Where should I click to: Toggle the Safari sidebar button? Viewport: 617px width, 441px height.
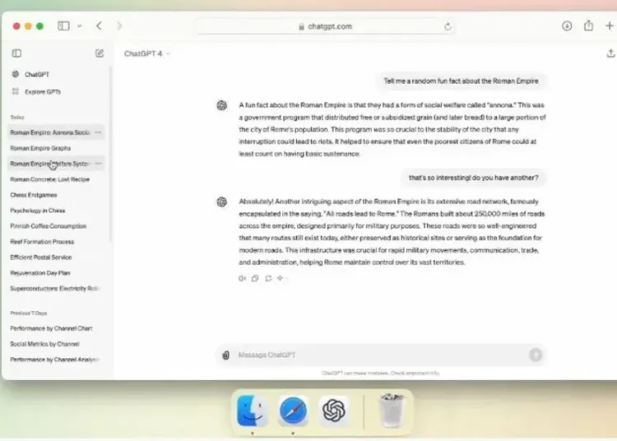click(63, 26)
